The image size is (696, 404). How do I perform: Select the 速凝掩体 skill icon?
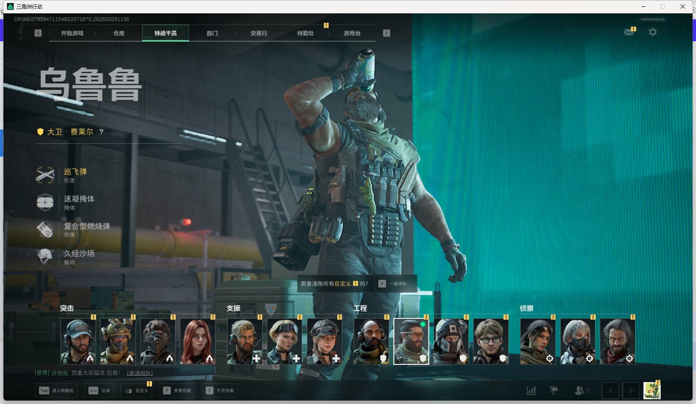[45, 202]
